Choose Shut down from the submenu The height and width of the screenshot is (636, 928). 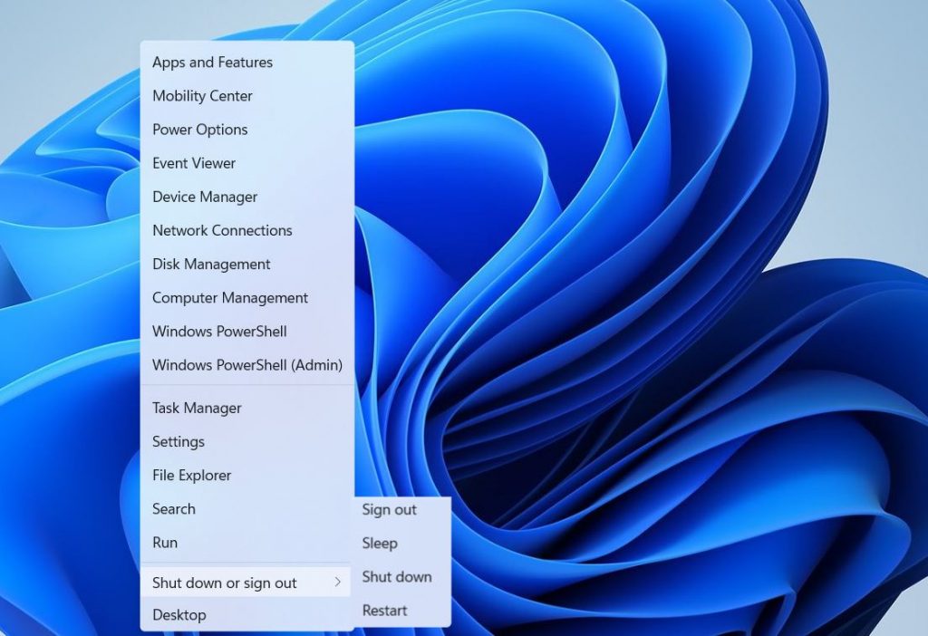397,576
